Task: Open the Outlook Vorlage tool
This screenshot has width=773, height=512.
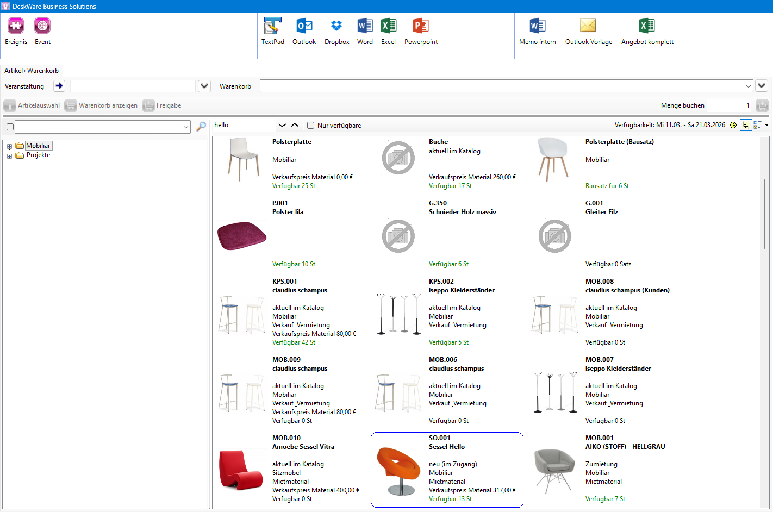Action: click(588, 30)
